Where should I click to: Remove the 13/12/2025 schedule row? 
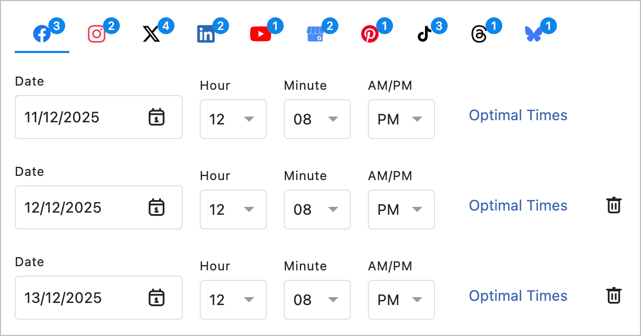point(614,296)
